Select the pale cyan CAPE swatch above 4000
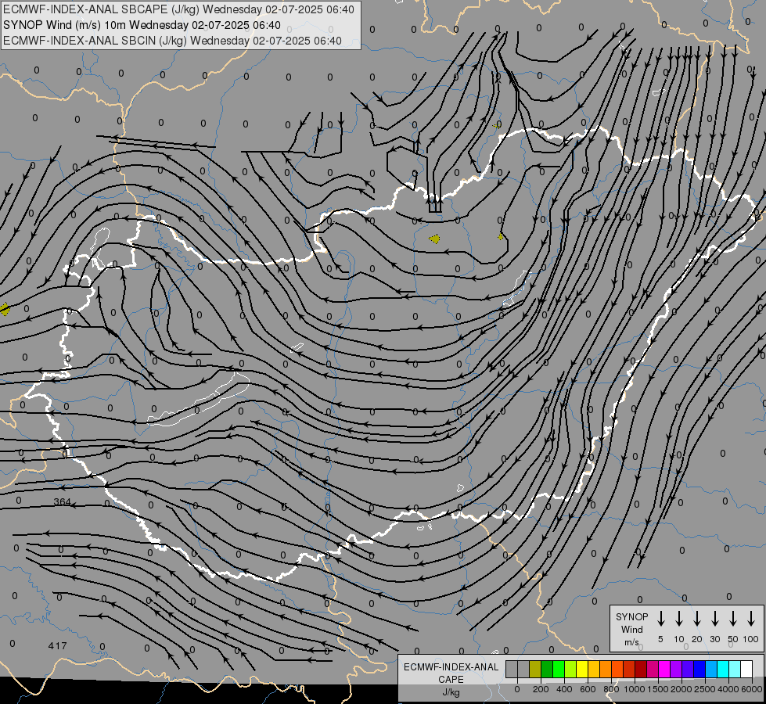This screenshot has height=704, width=766. pyautogui.click(x=735, y=669)
